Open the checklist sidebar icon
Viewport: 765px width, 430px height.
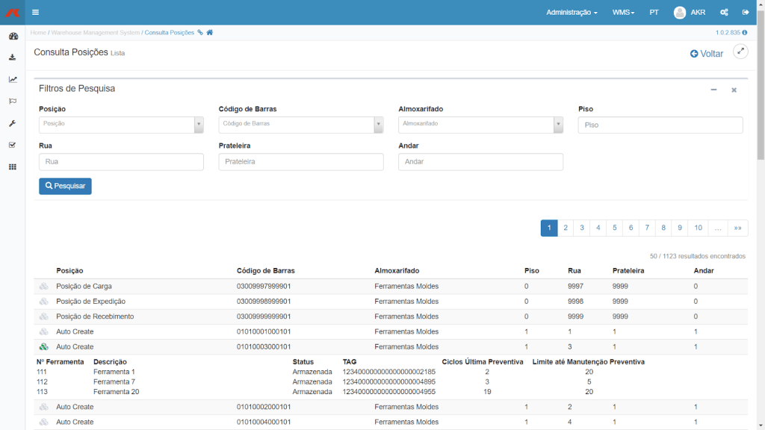point(13,145)
